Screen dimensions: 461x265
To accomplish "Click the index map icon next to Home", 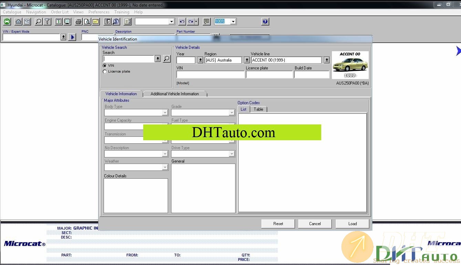I will click(27, 21).
